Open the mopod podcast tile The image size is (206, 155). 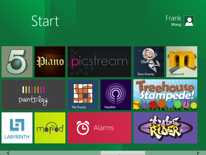pyautogui.click(x=50, y=128)
